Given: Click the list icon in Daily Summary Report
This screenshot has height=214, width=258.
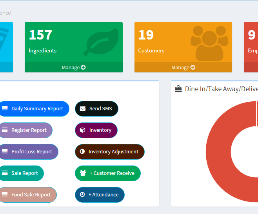Looking at the screenshot, I should [x=5, y=109].
